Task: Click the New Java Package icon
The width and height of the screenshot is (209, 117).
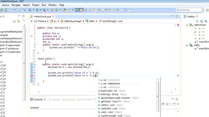Action: pos(52,10)
